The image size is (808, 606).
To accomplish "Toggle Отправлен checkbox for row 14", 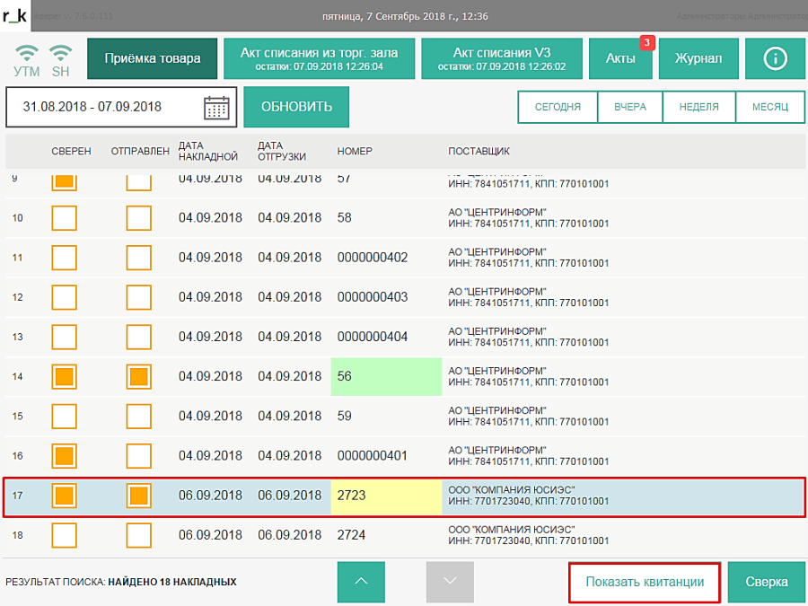I will [138, 376].
